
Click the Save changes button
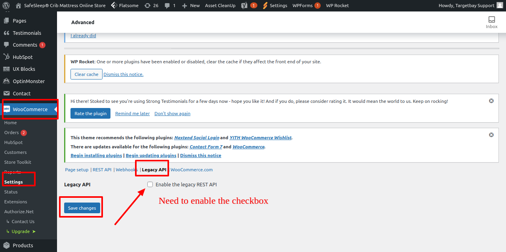(x=82, y=208)
